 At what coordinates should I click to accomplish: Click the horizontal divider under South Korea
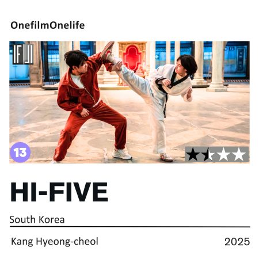[130, 227]
